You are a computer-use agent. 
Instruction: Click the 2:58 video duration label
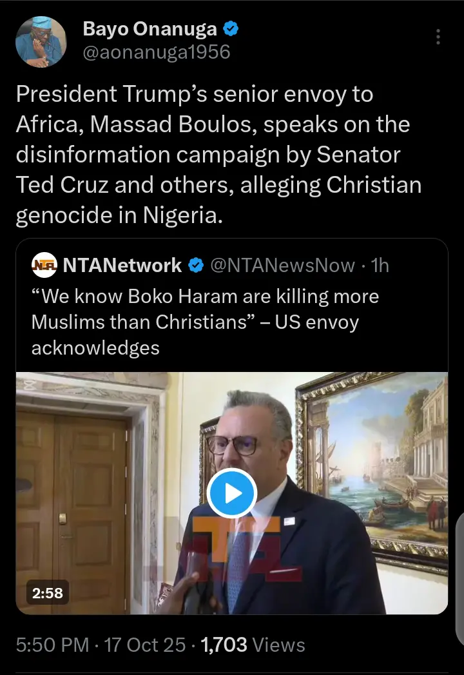pyautogui.click(x=48, y=592)
